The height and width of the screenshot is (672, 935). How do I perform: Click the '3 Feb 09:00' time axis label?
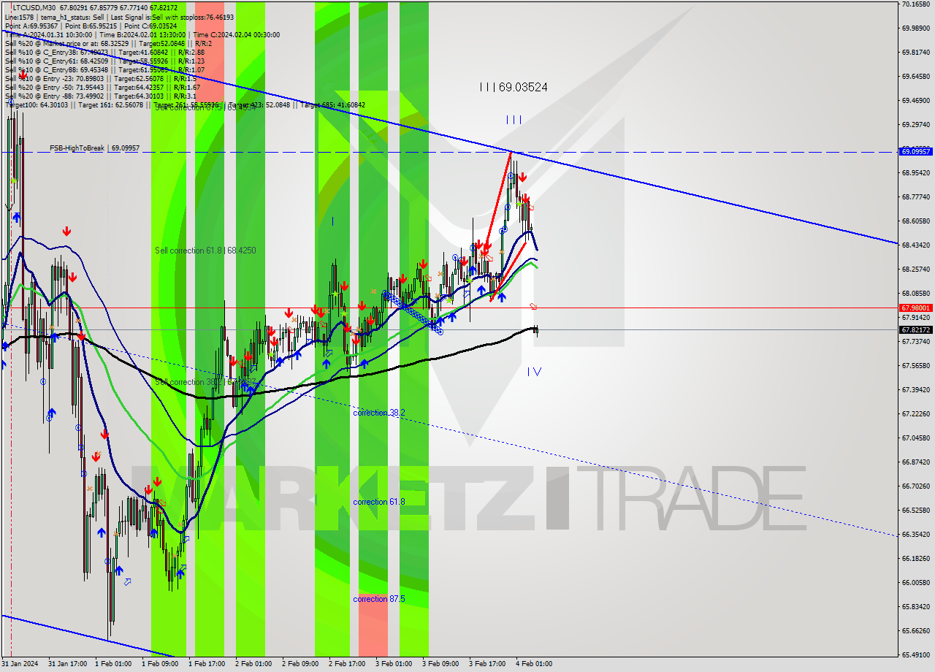tap(440, 664)
